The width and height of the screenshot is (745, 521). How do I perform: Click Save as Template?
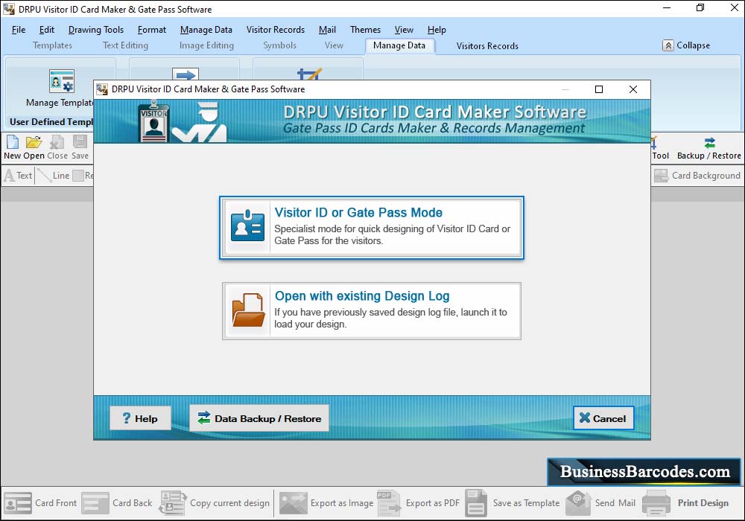[x=513, y=503]
